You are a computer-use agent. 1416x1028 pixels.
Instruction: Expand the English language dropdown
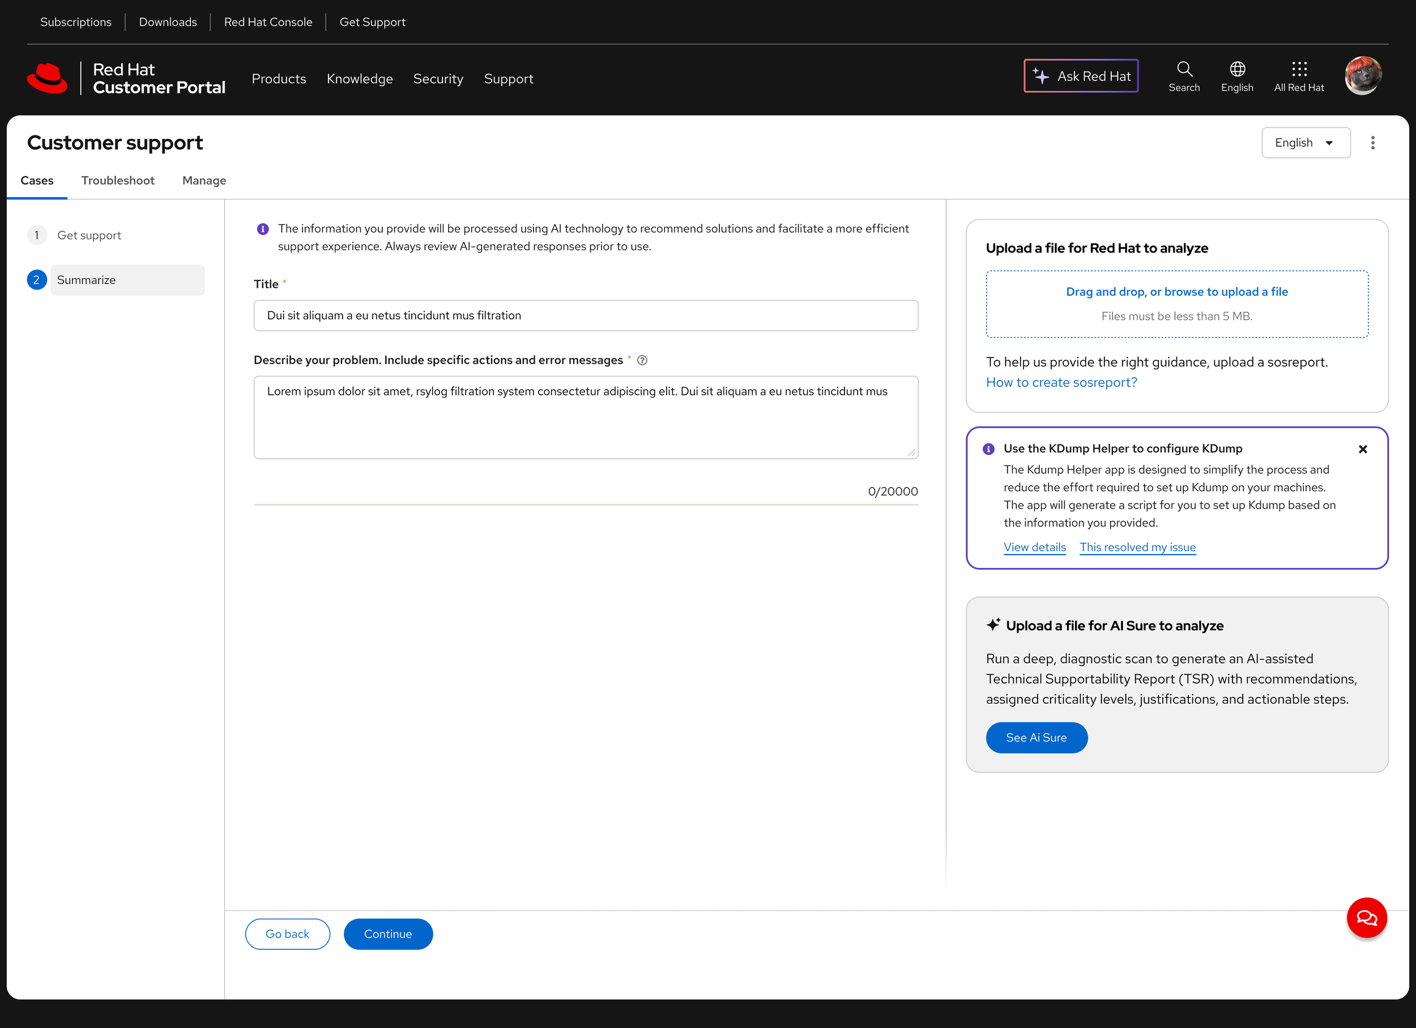tap(1306, 143)
